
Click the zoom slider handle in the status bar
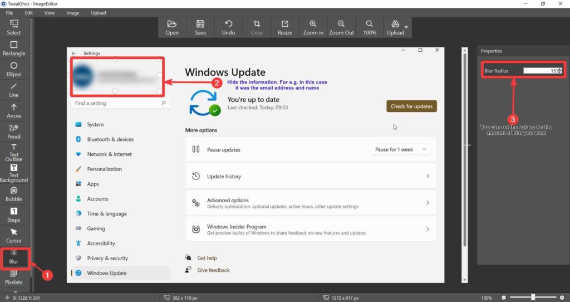tap(533, 298)
